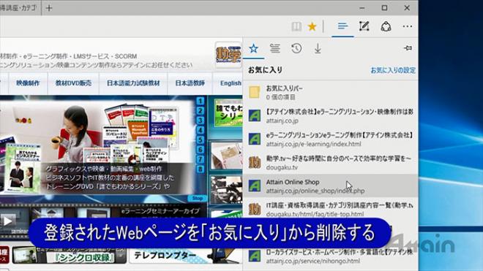
Task: Open favorite attainj.co.jp/e-learning/index.html
Action: click(x=330, y=139)
